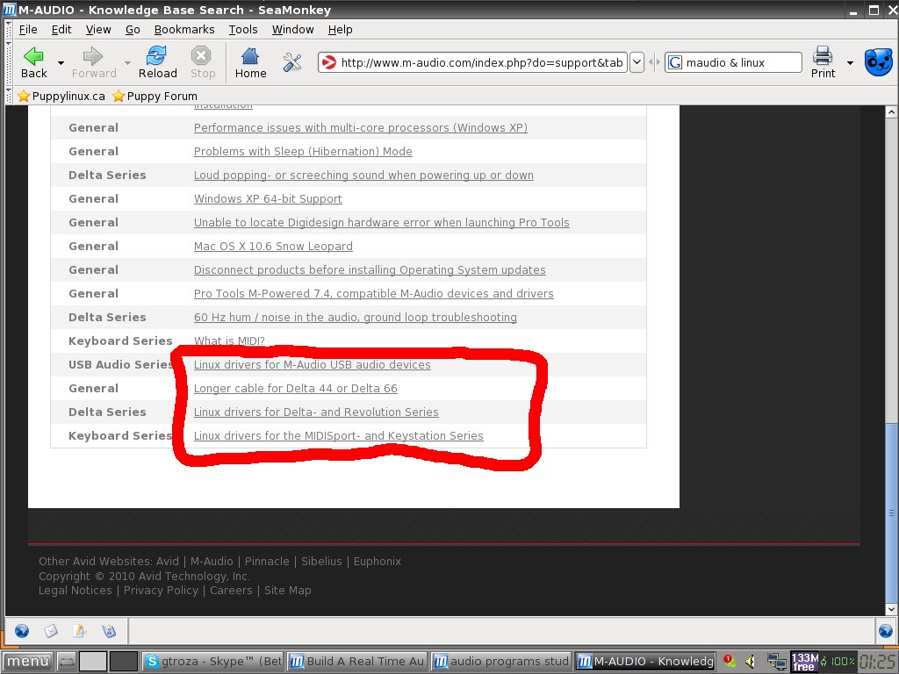This screenshot has height=674, width=899.
Task: Reload the current page
Action: coord(157,62)
